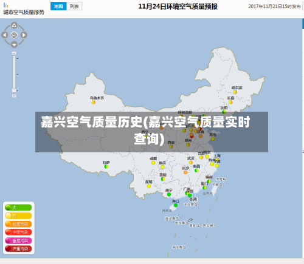Viewport: 304px width, 264px height.
Task: Click the 深圳 green city marker
Action: (190, 195)
